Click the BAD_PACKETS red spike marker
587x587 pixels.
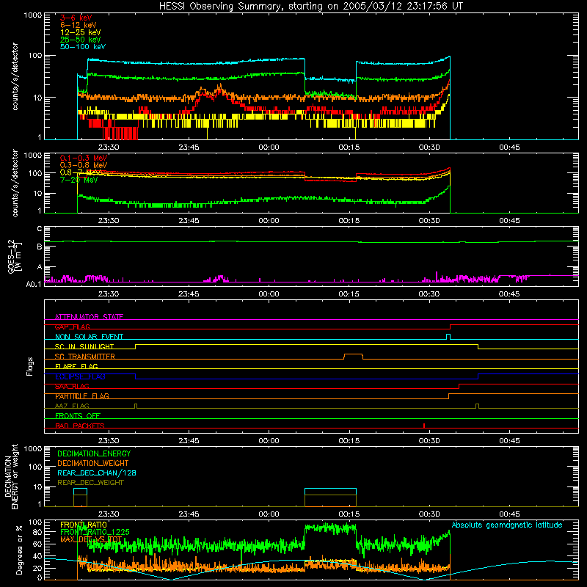(x=424, y=426)
